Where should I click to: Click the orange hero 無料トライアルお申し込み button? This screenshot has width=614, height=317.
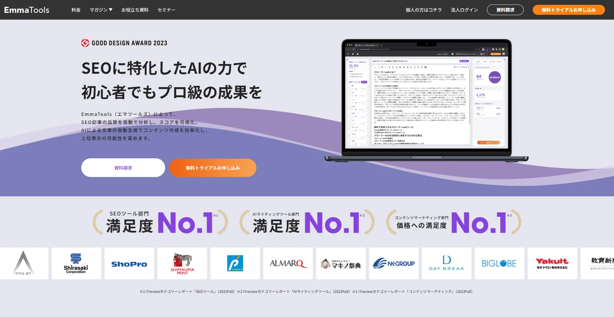(213, 168)
